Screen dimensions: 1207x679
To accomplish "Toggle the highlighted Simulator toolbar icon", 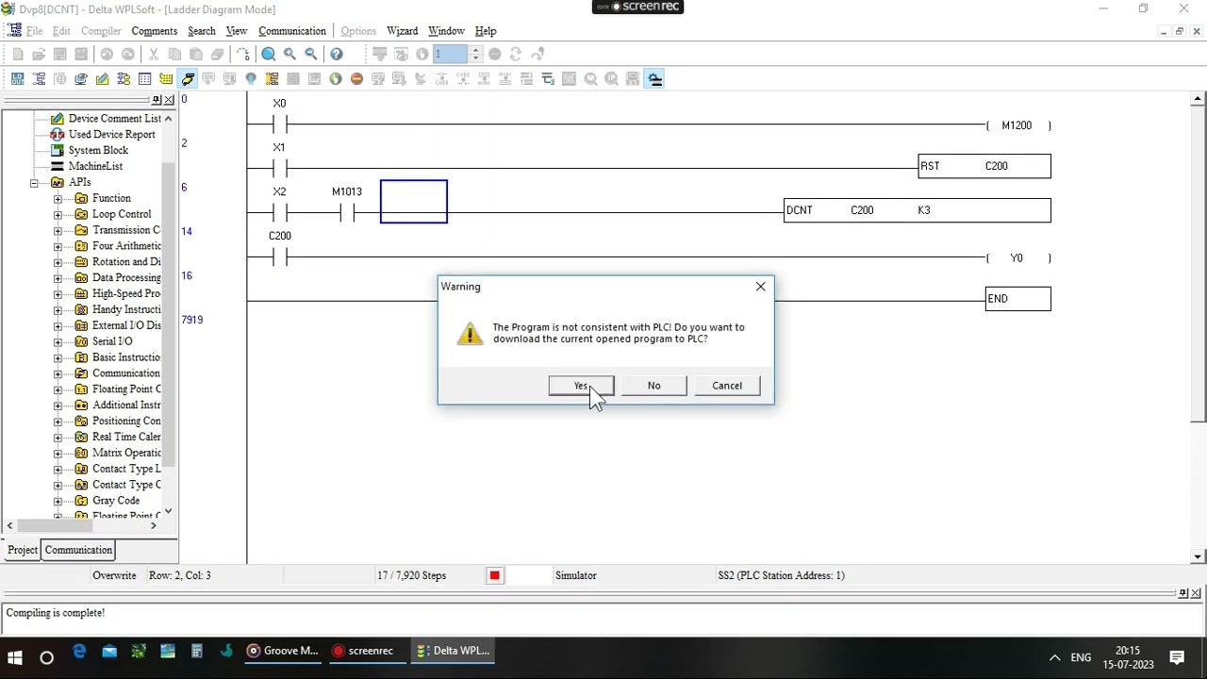I will click(188, 79).
